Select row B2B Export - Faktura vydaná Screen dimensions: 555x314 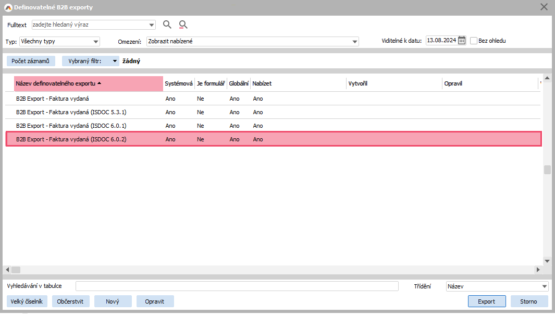tap(273, 99)
